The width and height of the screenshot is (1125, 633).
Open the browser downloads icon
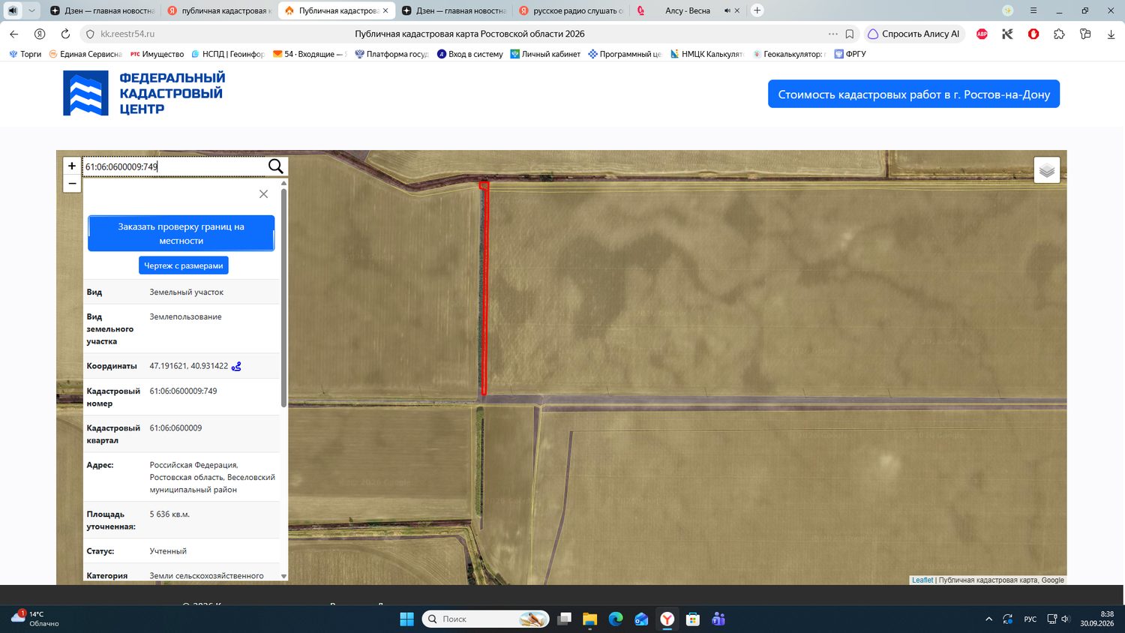click(1111, 34)
